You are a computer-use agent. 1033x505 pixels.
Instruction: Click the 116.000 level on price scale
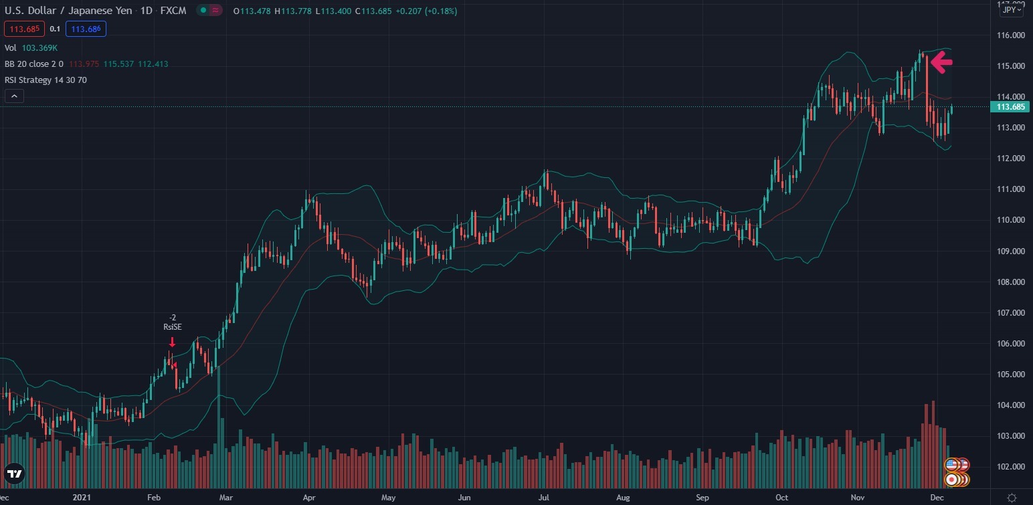pos(1011,35)
